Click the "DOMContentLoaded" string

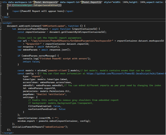pos(54,26)
